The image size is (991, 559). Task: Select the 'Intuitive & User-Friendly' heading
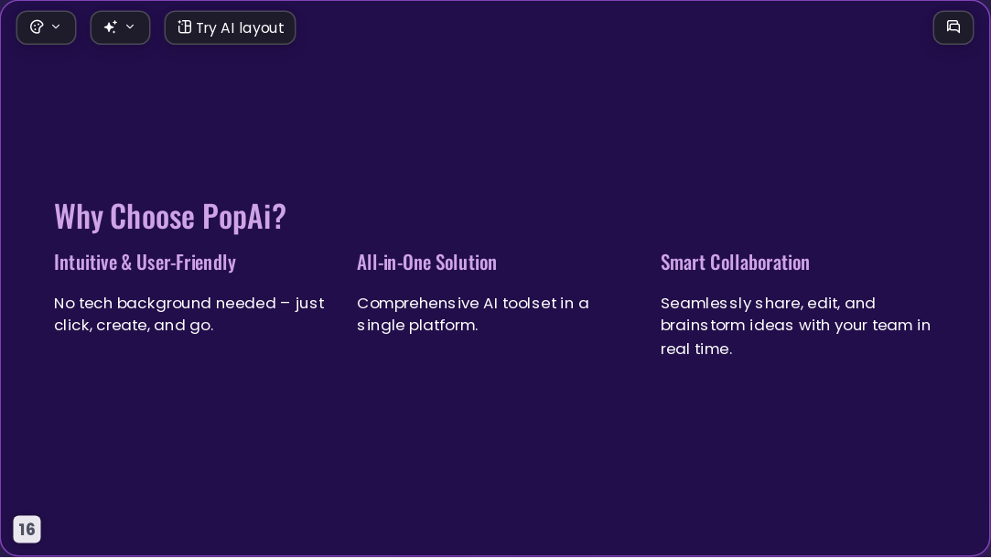145,263
